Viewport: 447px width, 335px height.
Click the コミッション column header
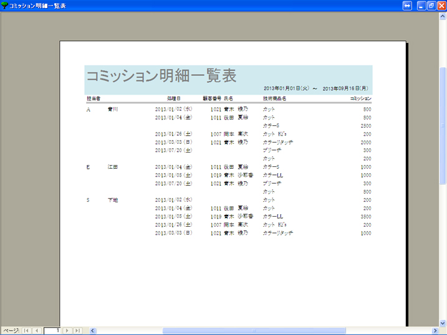360,98
